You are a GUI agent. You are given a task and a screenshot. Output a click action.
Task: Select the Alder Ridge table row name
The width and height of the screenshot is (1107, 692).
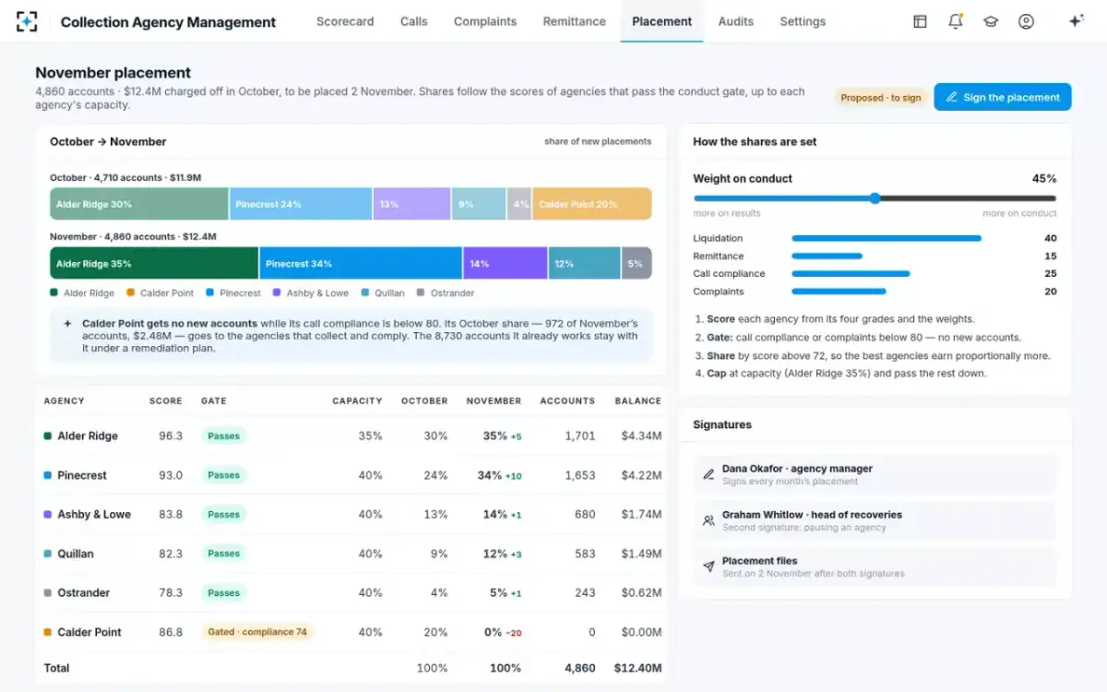pyautogui.click(x=88, y=435)
